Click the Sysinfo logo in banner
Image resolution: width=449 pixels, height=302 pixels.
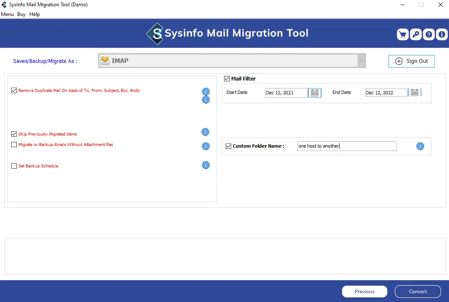(x=155, y=34)
